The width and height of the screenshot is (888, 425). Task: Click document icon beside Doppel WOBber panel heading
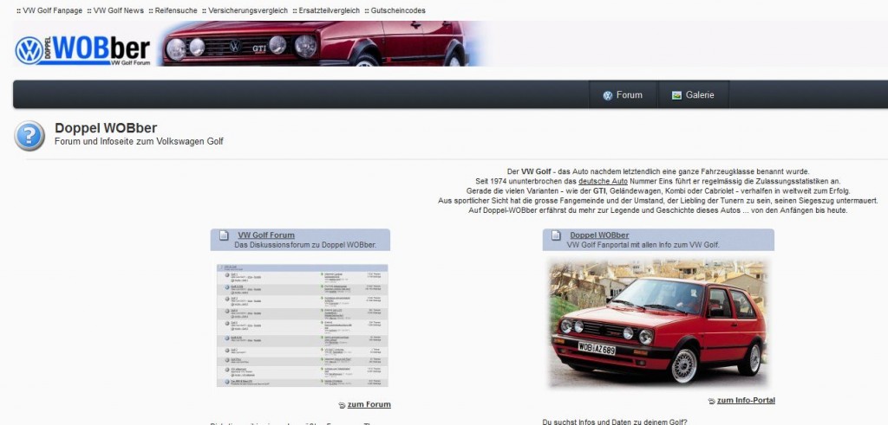pos(555,235)
